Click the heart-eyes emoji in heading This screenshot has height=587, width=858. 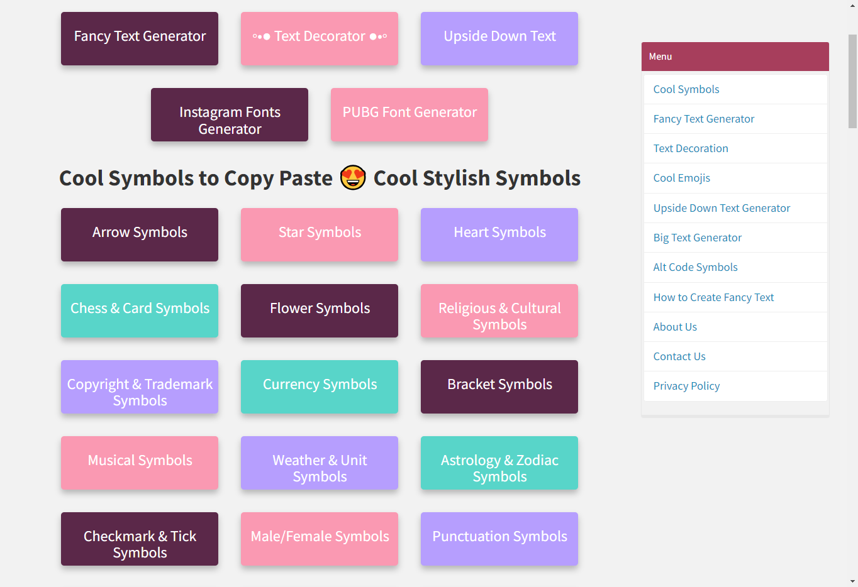(353, 178)
